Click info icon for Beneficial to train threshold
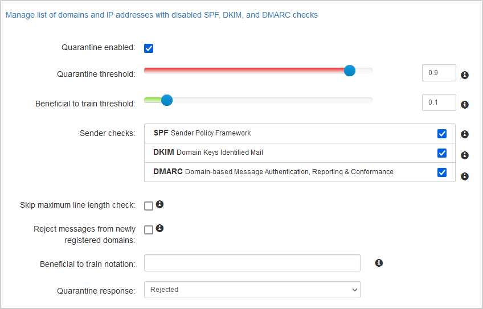483x309 pixels. click(x=465, y=105)
